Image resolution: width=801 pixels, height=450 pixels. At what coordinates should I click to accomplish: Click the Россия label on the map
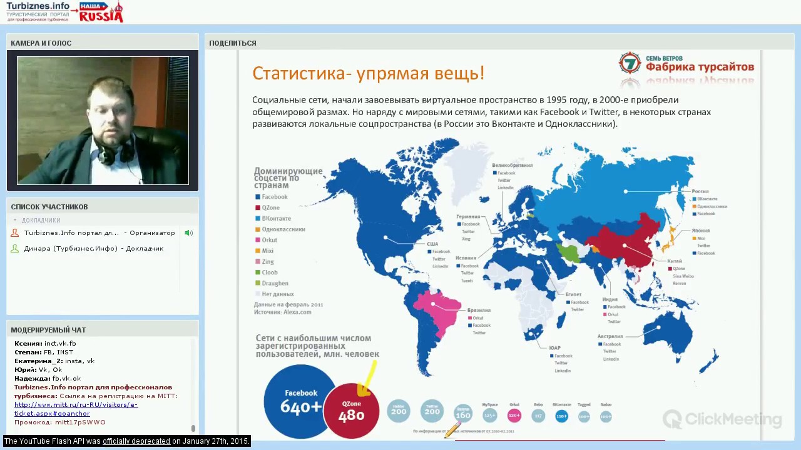(x=700, y=191)
